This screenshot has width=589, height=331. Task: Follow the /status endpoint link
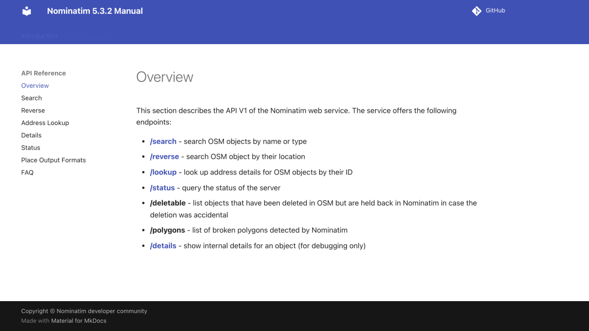click(x=162, y=188)
